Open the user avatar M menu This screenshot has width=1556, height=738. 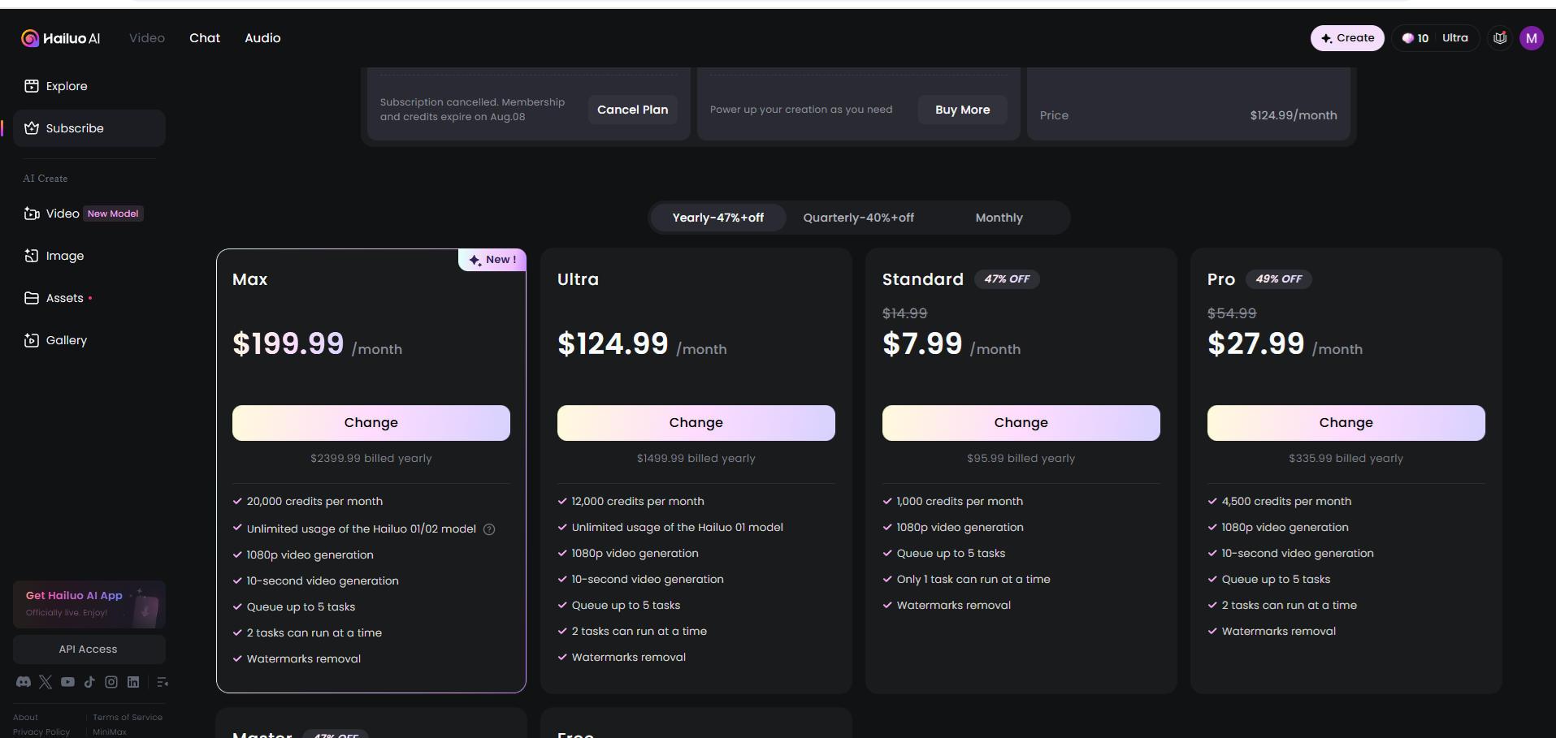tap(1531, 38)
